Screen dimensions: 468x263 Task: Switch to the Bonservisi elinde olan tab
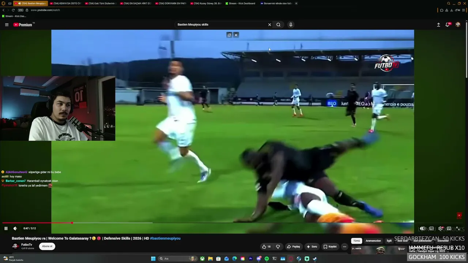click(x=276, y=3)
